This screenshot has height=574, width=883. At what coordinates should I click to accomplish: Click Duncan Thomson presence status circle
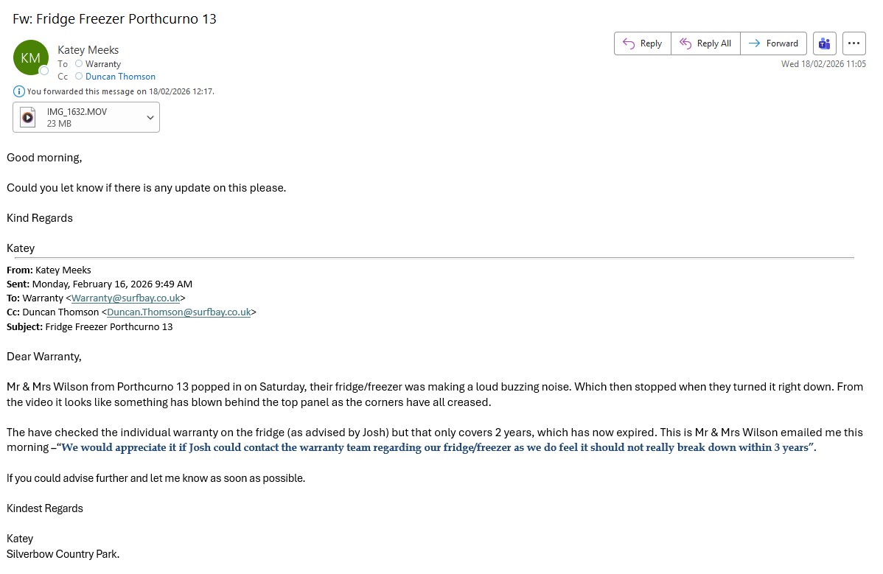79,77
